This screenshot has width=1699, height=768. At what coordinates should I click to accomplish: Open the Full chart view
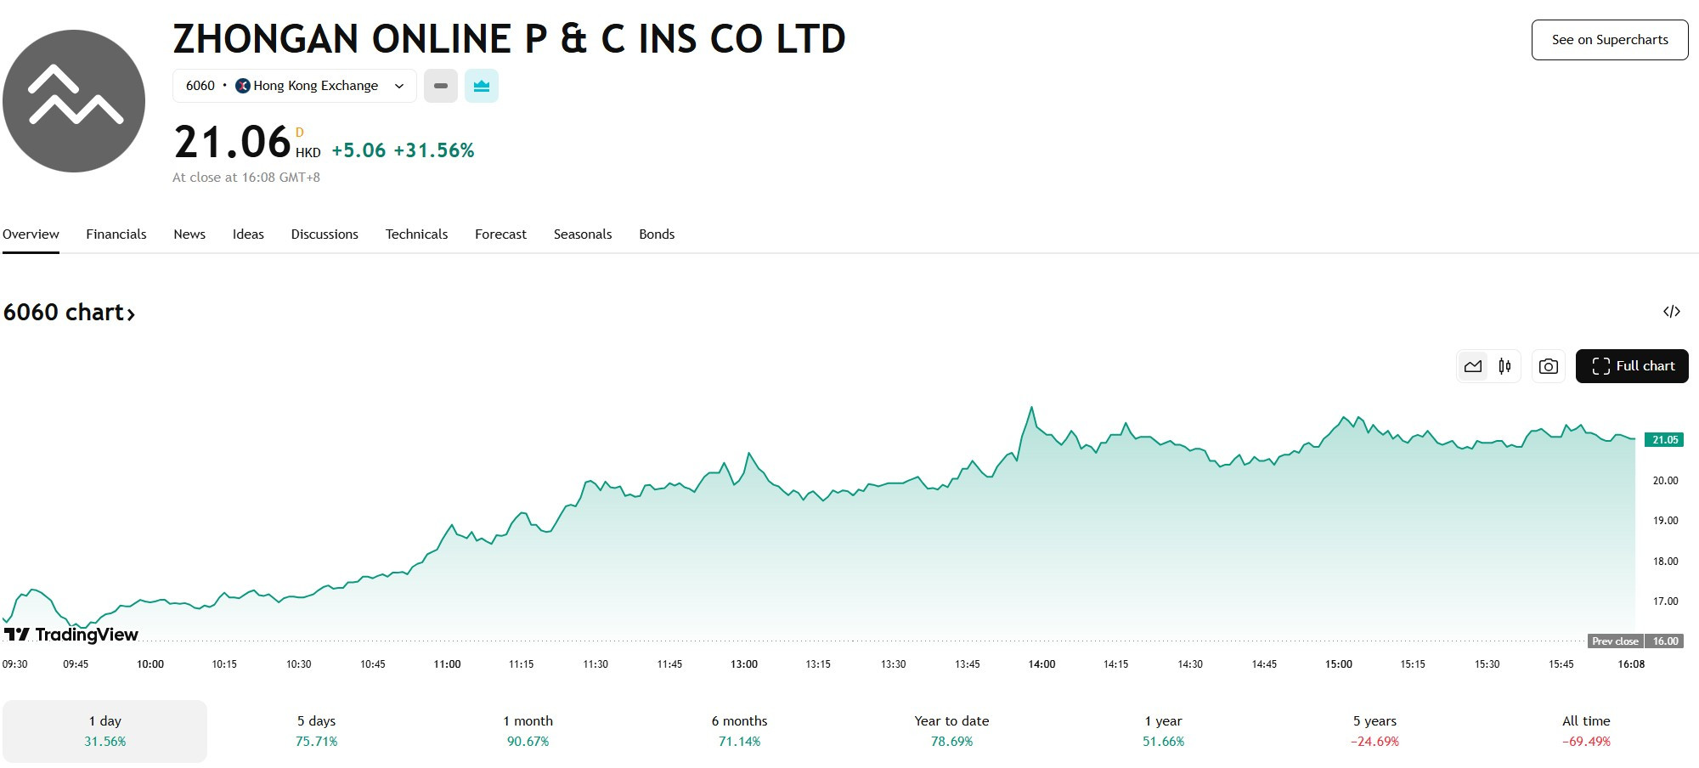(x=1632, y=366)
